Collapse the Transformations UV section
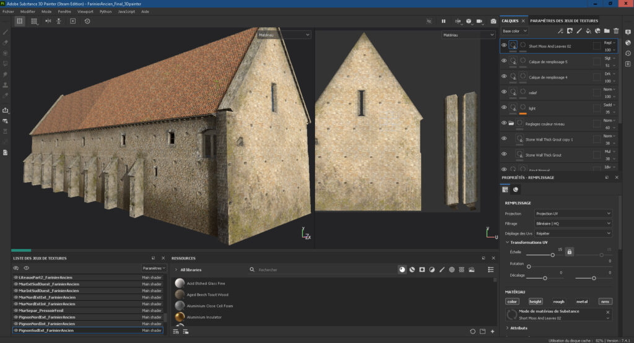634x343 pixels. coord(508,242)
